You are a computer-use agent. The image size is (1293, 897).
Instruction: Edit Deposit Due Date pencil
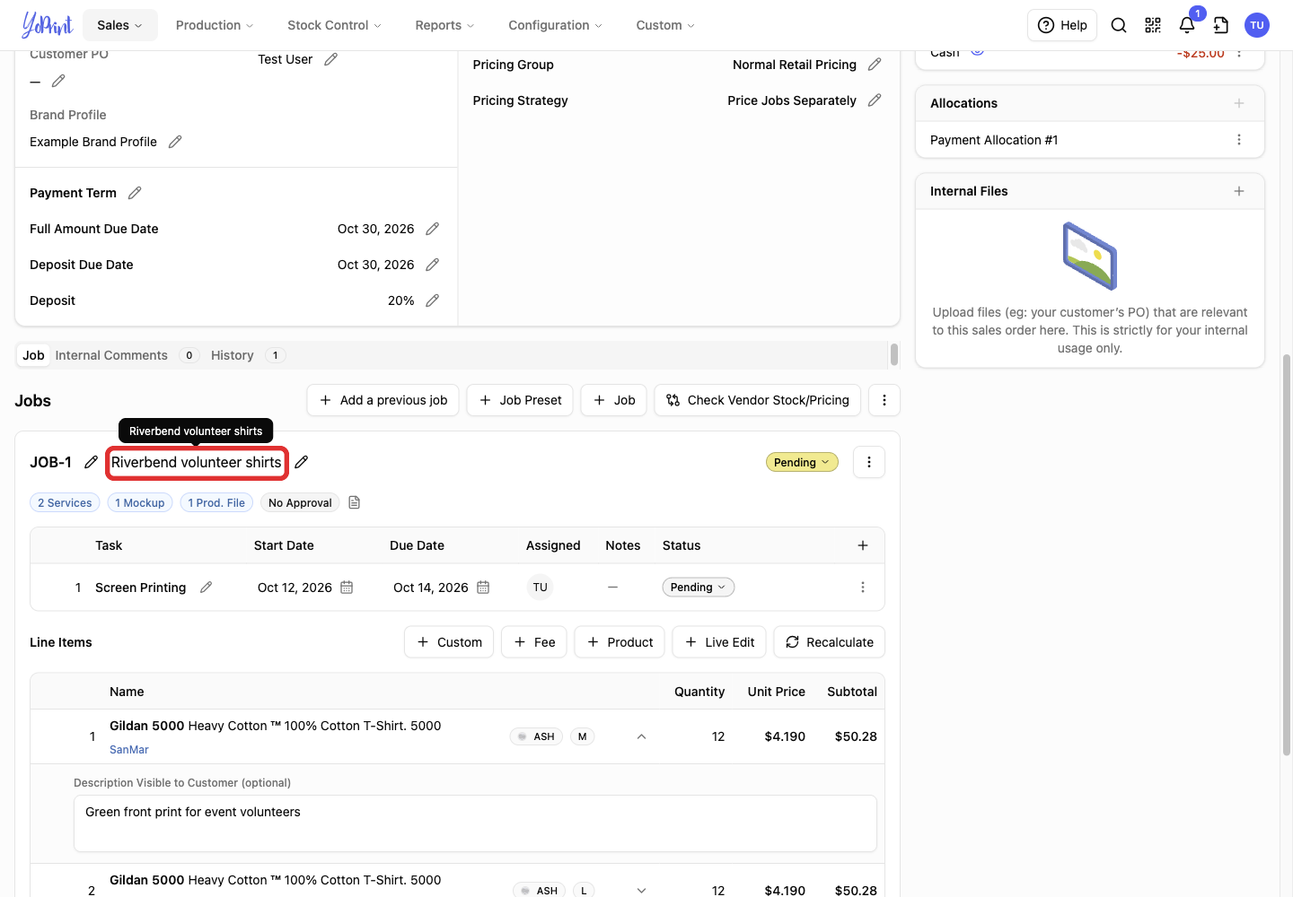[432, 265]
